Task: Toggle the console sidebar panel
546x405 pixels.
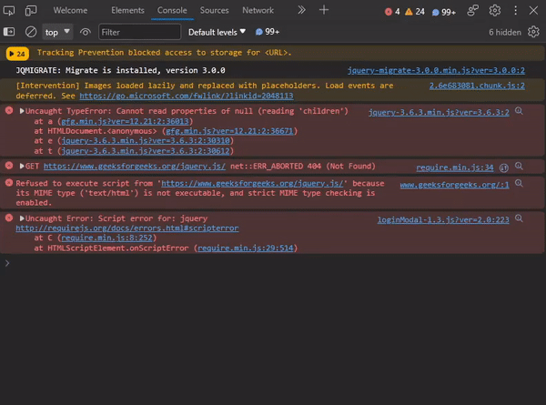Action: coord(10,32)
